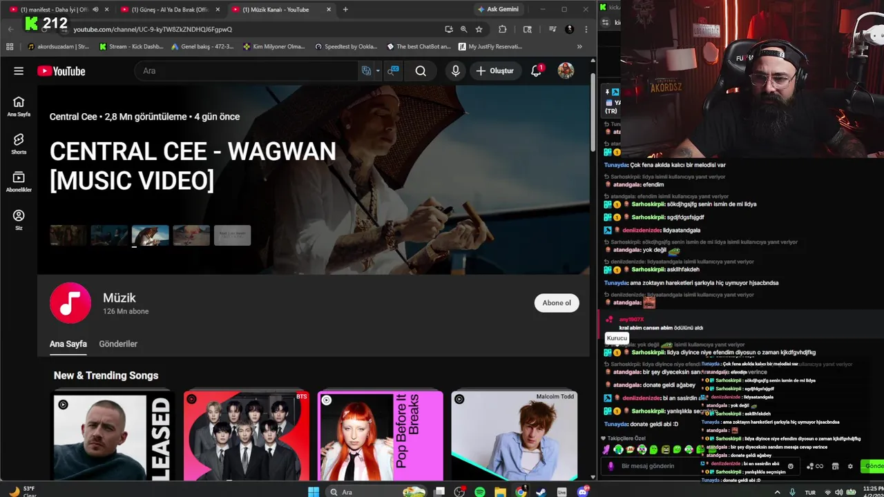Open Steam from the Windows taskbar
The width and height of the screenshot is (884, 497).
coord(541,491)
